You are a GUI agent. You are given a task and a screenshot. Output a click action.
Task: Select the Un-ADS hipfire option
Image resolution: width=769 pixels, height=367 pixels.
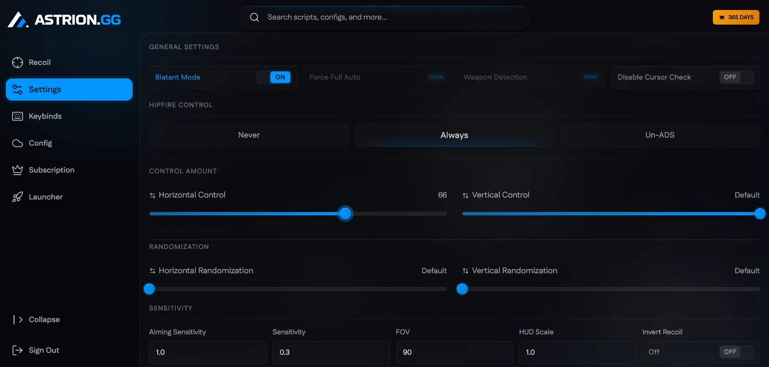tap(660, 135)
